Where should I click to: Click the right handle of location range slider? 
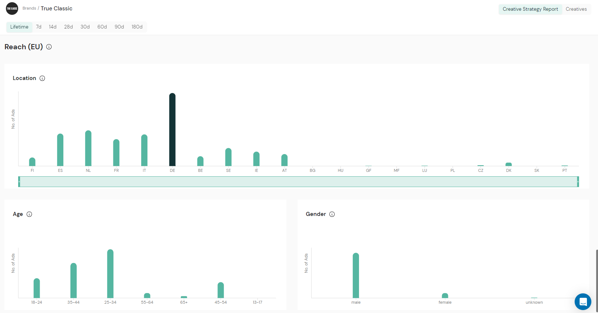[x=578, y=182]
